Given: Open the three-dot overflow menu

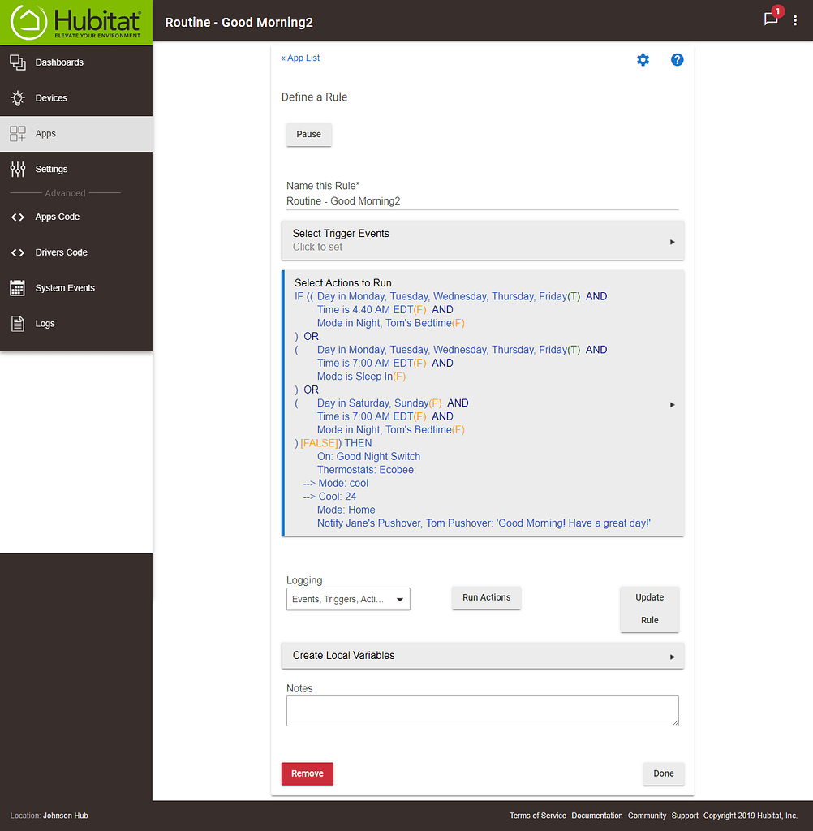Looking at the screenshot, I should pyautogui.click(x=795, y=21).
